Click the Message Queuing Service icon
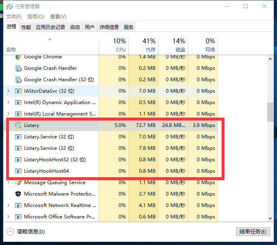The width and height of the screenshot is (277, 245). coord(18,183)
